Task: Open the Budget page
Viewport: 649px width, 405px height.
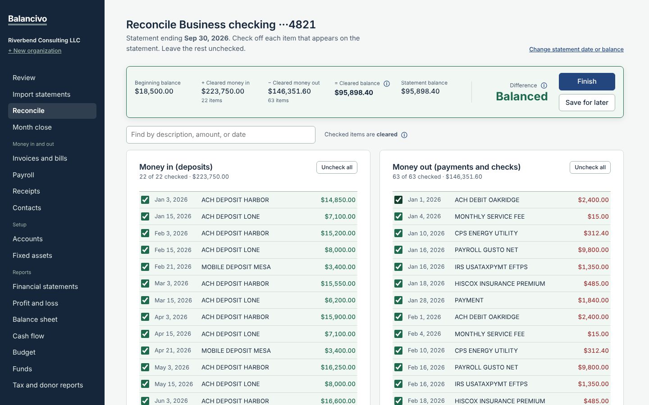Action: pyautogui.click(x=52, y=352)
